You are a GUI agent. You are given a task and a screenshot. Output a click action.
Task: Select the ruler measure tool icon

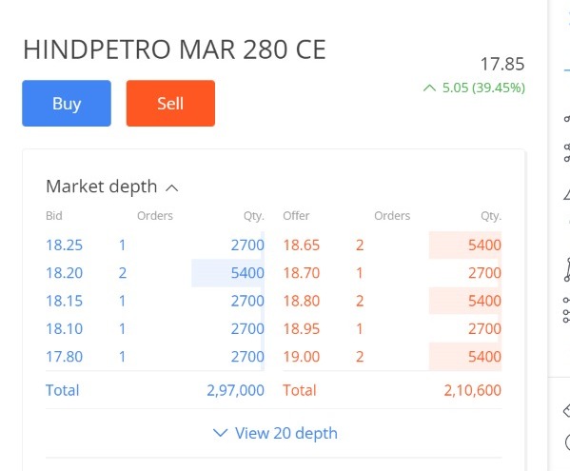566,411
